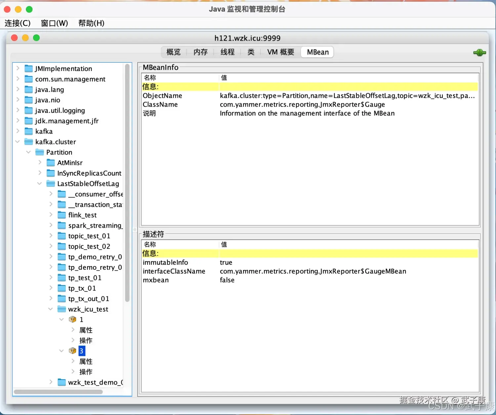Click the green connection status icon
Screen dimensions: 496x415
coord(479,52)
